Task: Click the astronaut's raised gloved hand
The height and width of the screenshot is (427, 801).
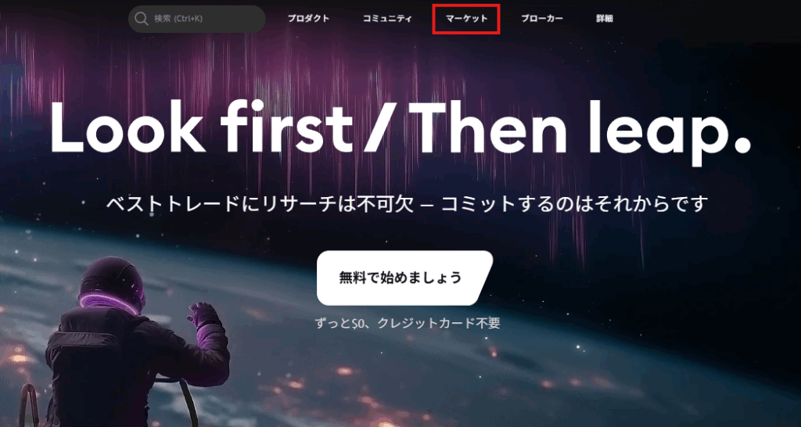Action: click(x=202, y=314)
